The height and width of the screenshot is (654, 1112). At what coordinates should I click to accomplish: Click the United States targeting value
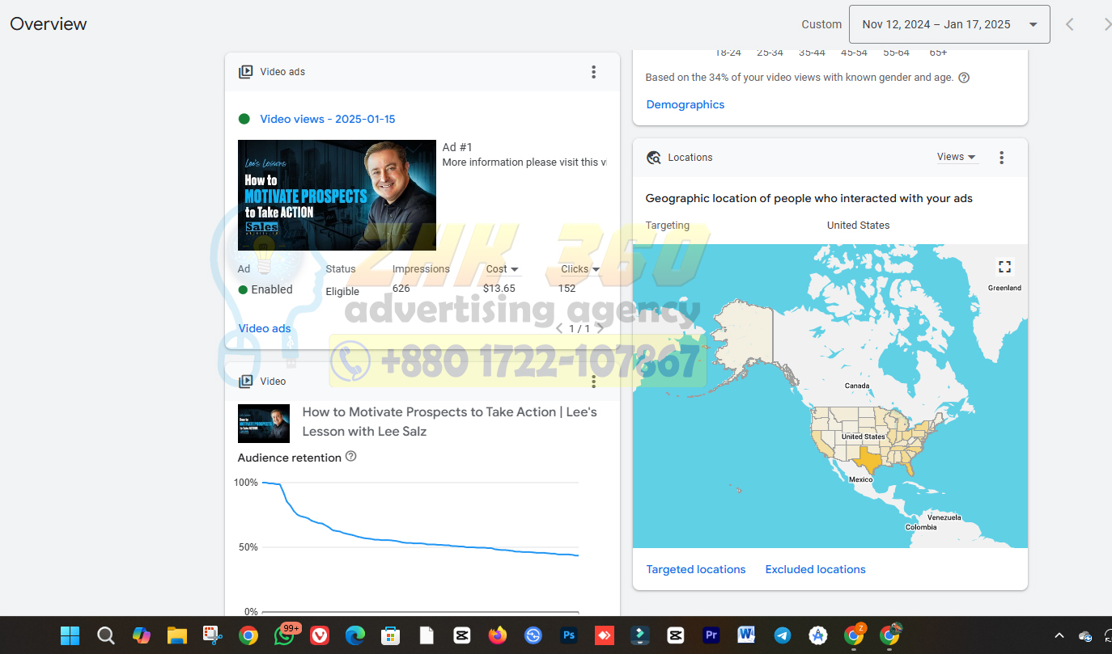click(x=858, y=226)
